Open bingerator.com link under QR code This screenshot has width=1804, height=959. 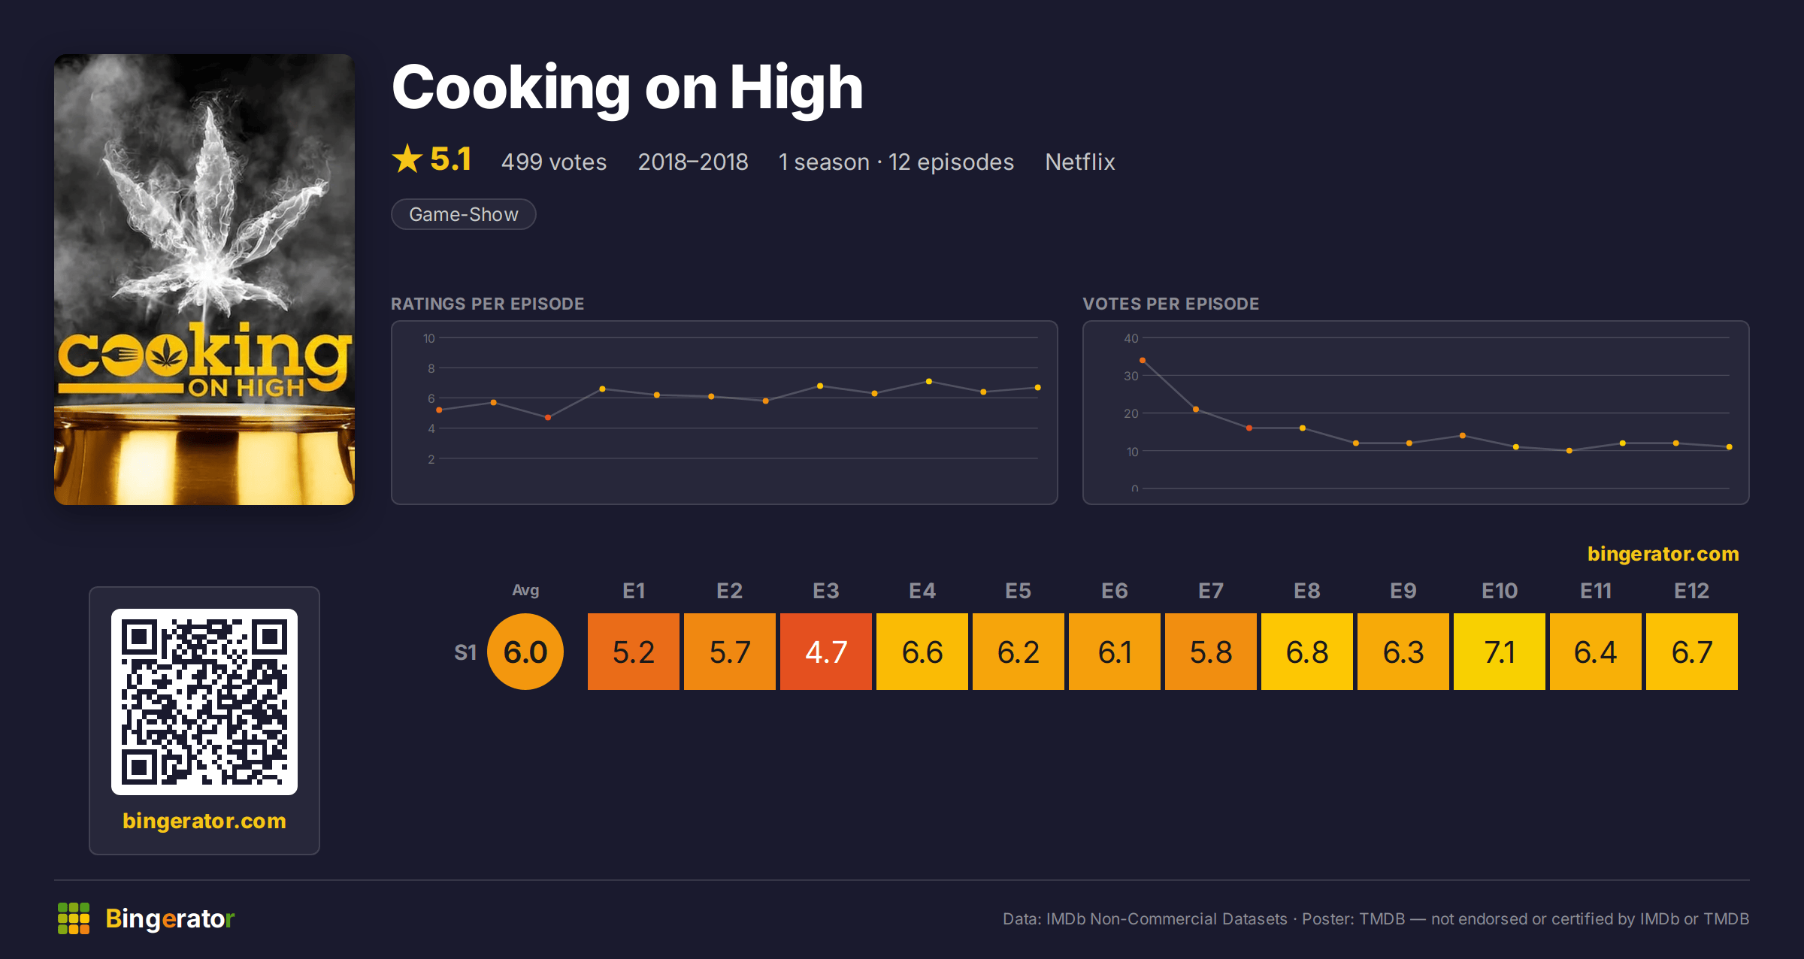click(x=204, y=821)
